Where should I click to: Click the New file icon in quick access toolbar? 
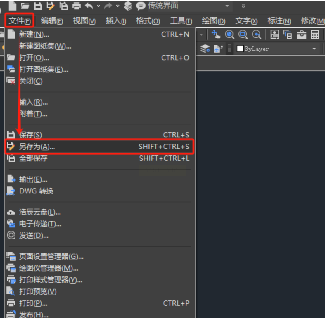tap(13, 6)
